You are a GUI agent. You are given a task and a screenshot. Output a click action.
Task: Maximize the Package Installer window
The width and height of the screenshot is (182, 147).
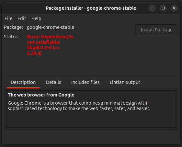pos(163,8)
